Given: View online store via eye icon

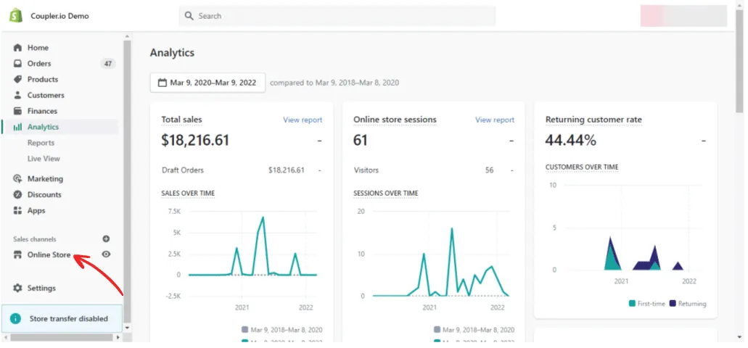Looking at the screenshot, I should point(106,254).
